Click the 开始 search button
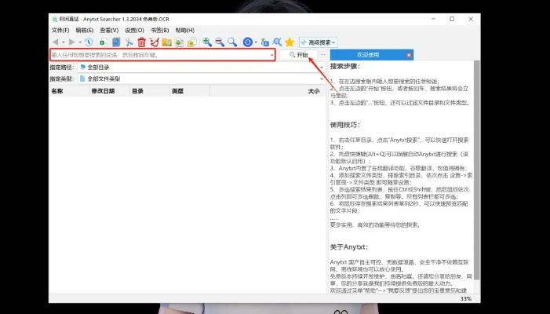This screenshot has height=314, width=550. tap(299, 55)
